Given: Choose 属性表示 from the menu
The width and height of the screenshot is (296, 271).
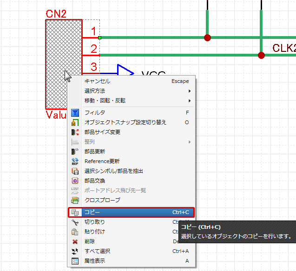Looking at the screenshot, I should [x=131, y=261].
